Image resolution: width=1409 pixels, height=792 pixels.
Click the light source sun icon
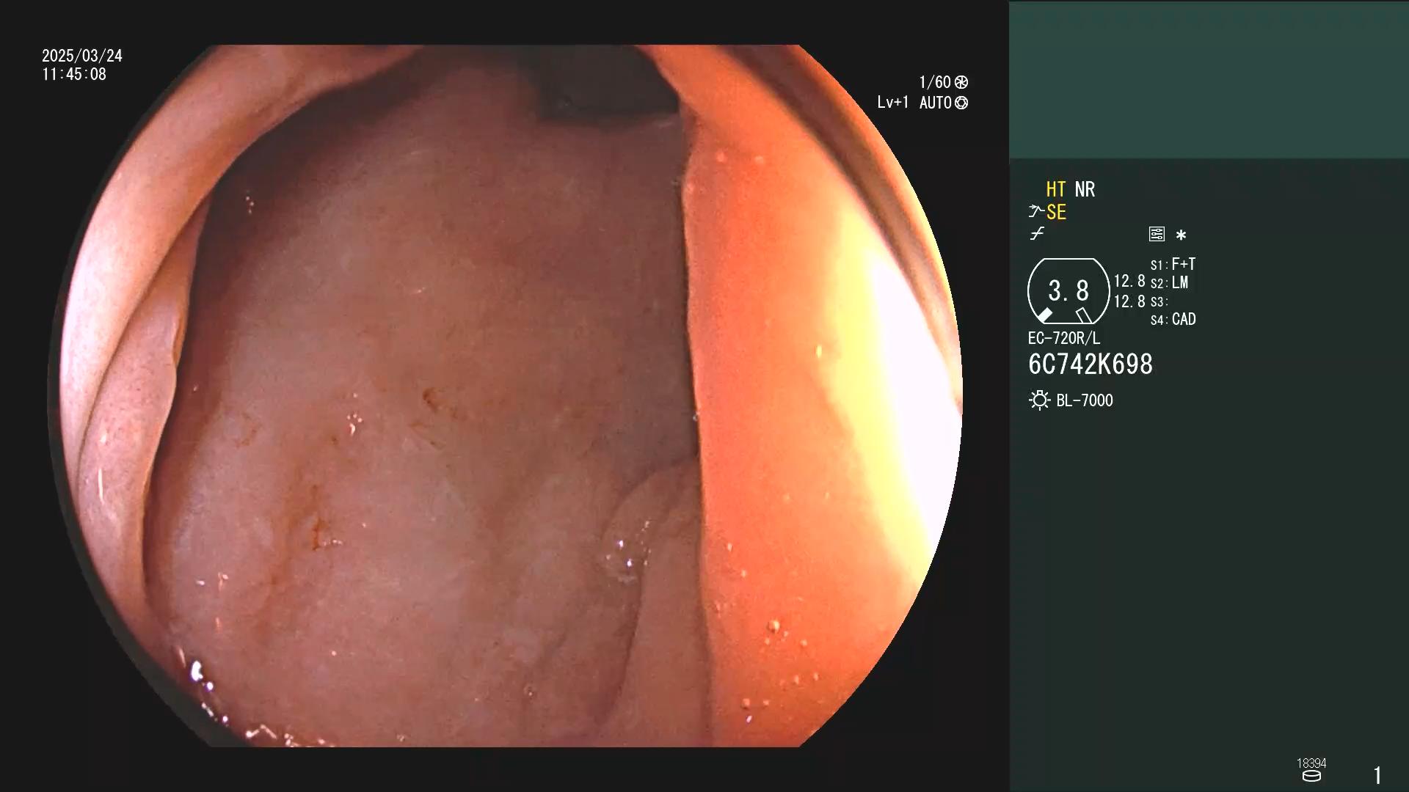click(x=1039, y=400)
